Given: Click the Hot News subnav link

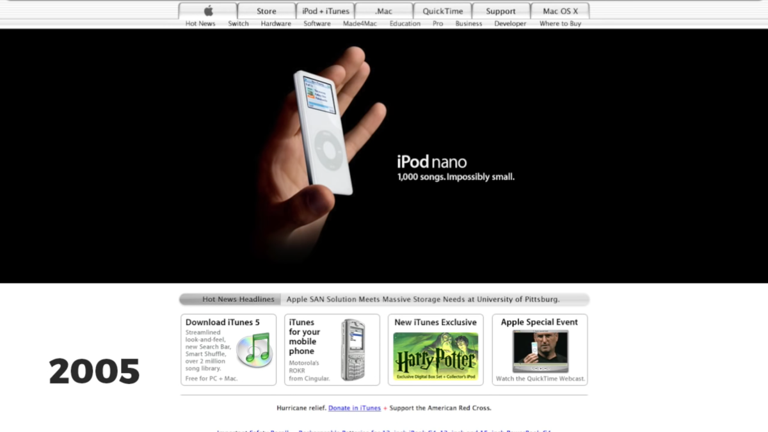Looking at the screenshot, I should pos(200,24).
